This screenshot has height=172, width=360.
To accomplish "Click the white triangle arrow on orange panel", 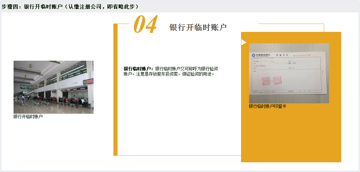I will tap(243, 42).
